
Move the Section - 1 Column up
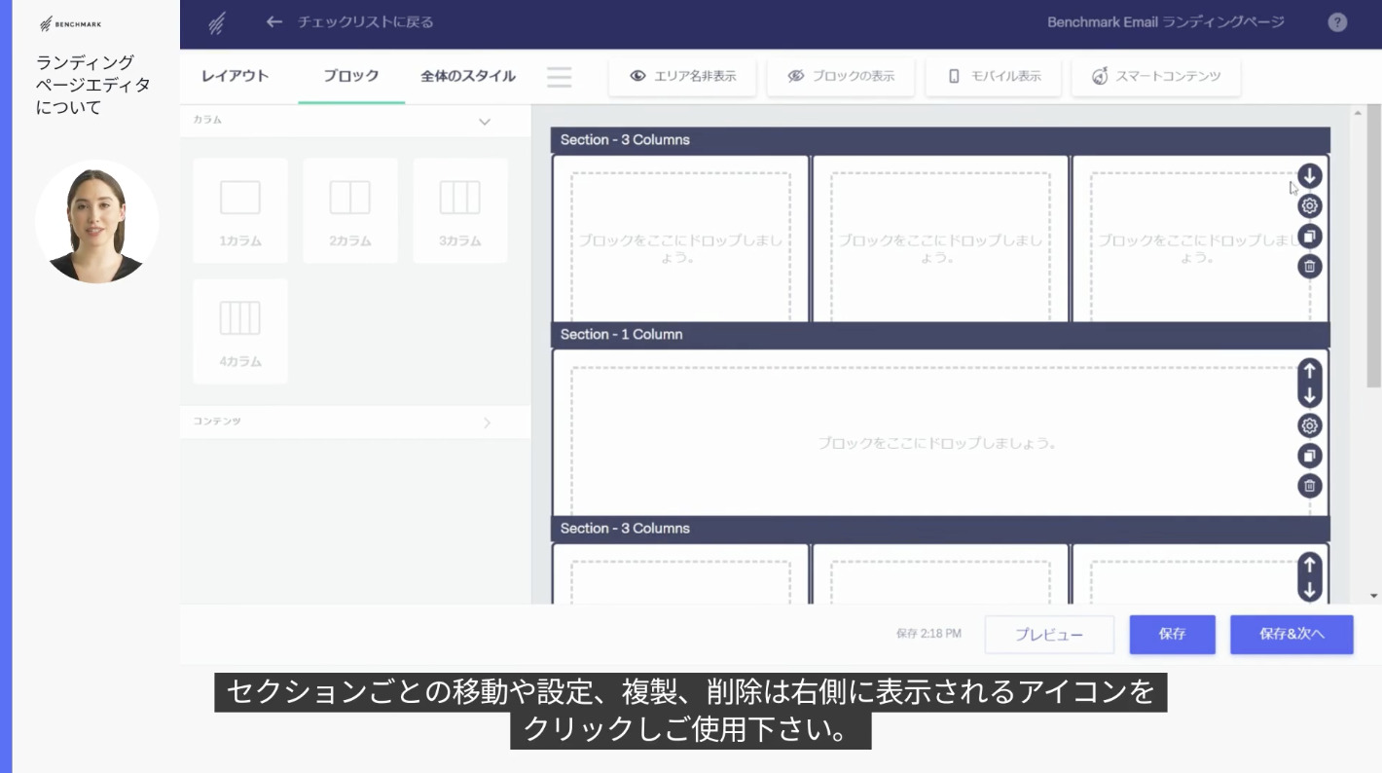pos(1310,371)
